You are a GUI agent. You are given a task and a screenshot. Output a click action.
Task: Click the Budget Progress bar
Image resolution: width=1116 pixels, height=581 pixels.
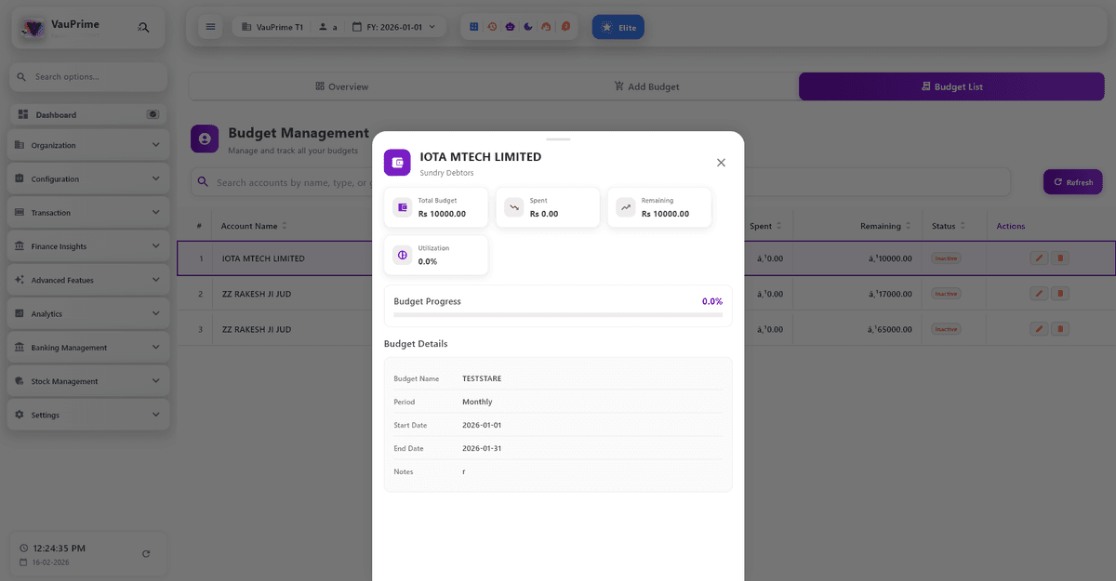(558, 314)
